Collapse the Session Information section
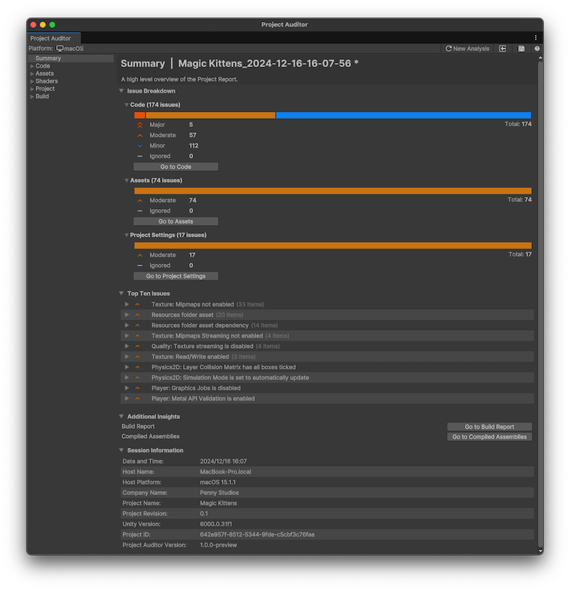 122,450
